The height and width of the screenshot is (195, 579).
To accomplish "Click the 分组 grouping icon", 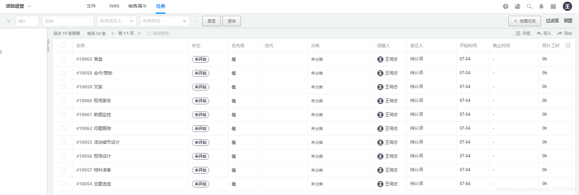I will (518, 33).
